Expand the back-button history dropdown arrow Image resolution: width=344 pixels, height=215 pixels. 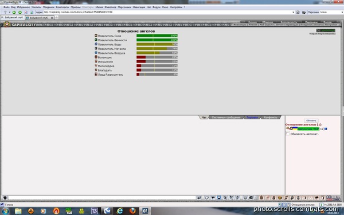coord(10,12)
